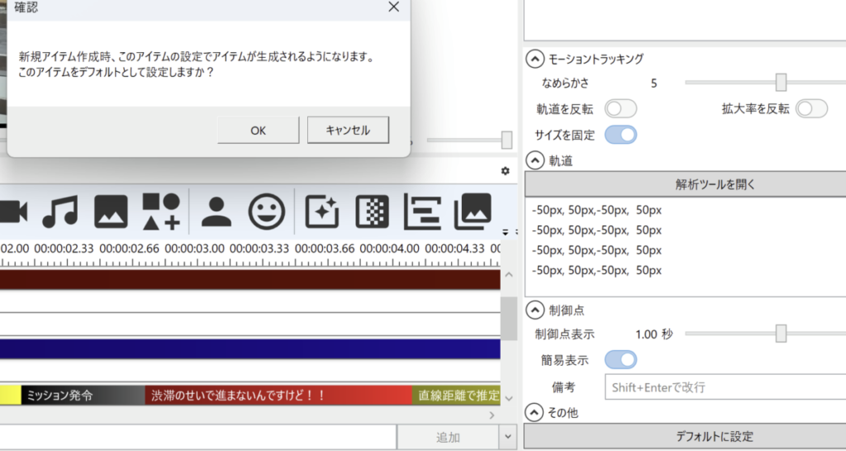Image resolution: width=846 pixels, height=451 pixels.
Task: Disable the サイズを固定 switch
Action: pyautogui.click(x=620, y=134)
